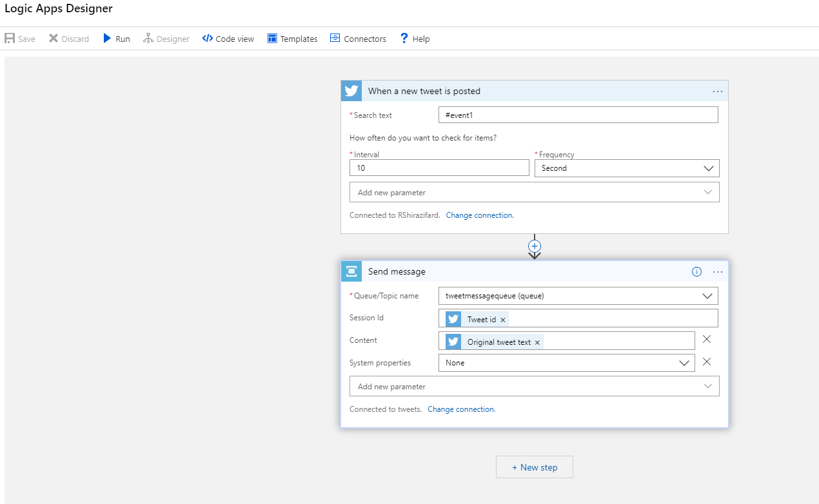Change connection for RShirazifard

point(480,215)
